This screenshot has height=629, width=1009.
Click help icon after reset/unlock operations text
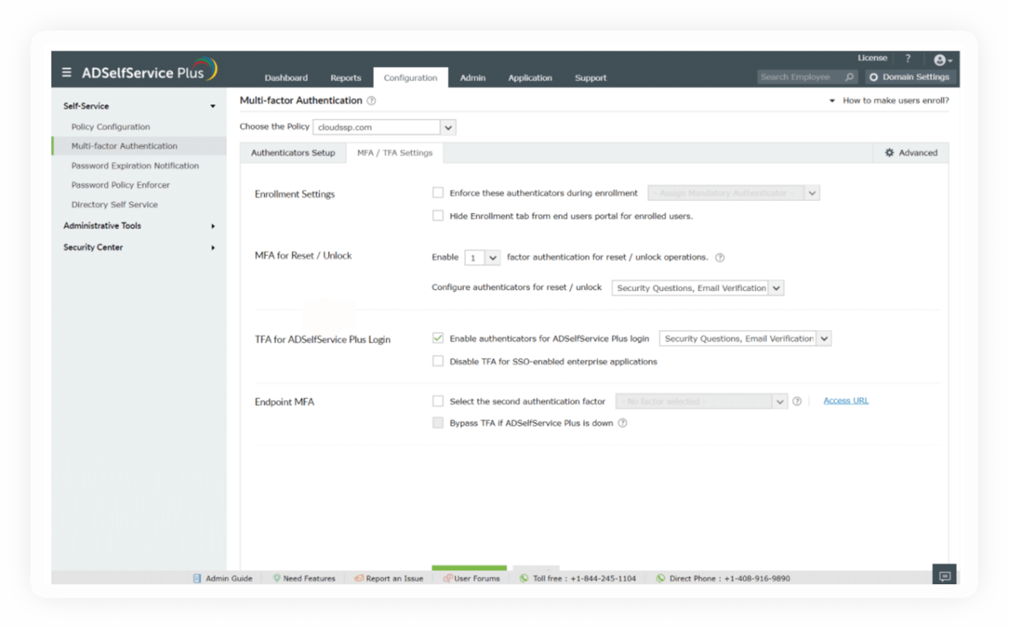720,257
